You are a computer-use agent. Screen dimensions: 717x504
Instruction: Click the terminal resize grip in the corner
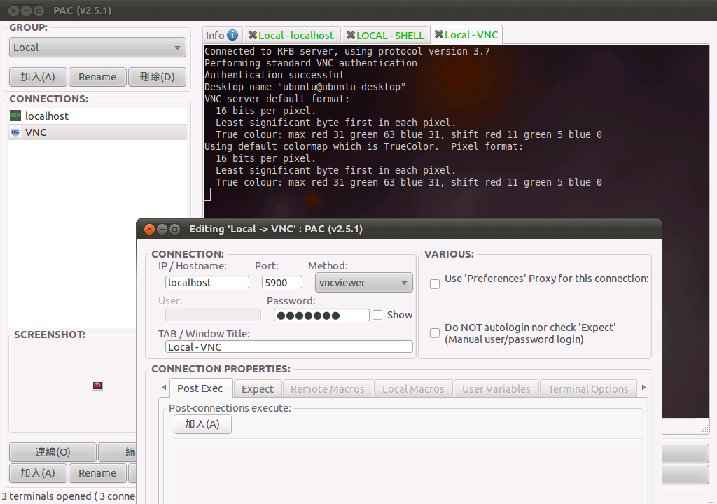pos(704,429)
